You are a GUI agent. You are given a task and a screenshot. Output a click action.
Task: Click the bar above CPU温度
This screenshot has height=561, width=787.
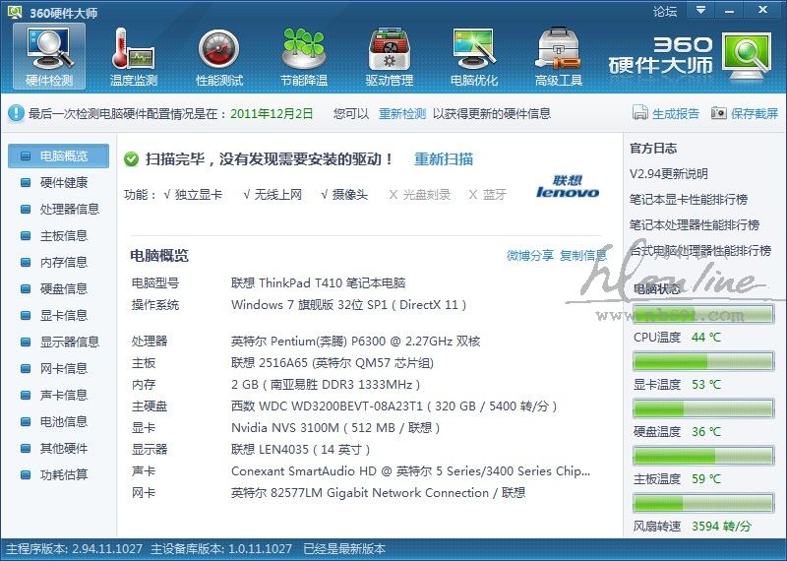point(703,314)
